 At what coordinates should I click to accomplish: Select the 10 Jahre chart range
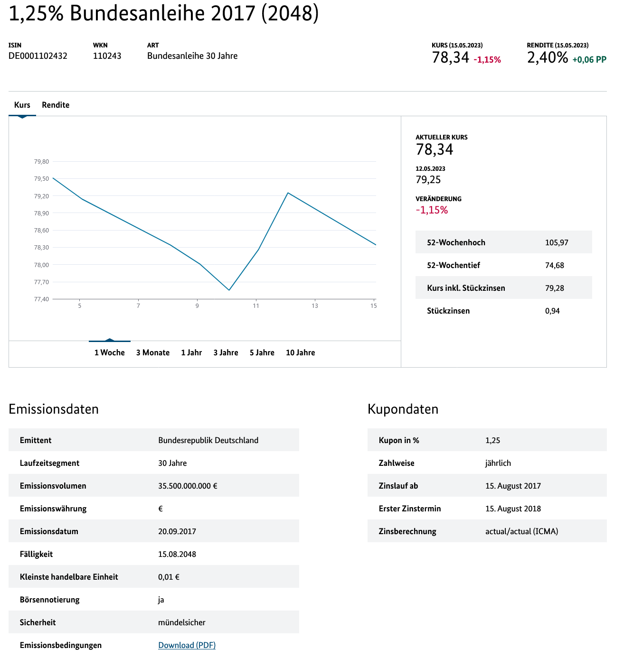tap(301, 352)
